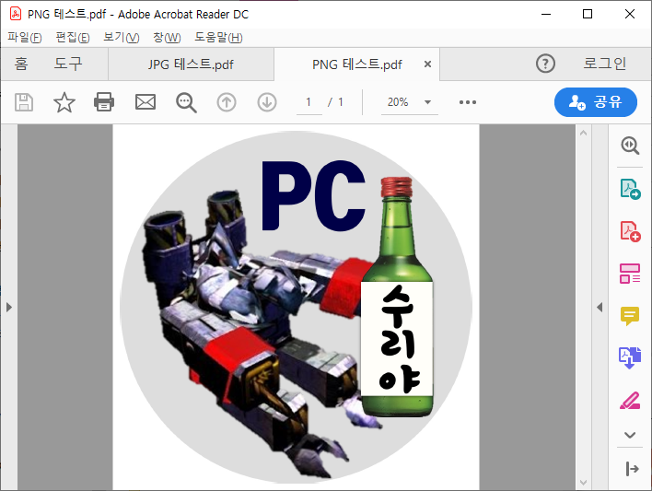Show more tools with the down chevron
652x491 pixels.
coord(630,435)
